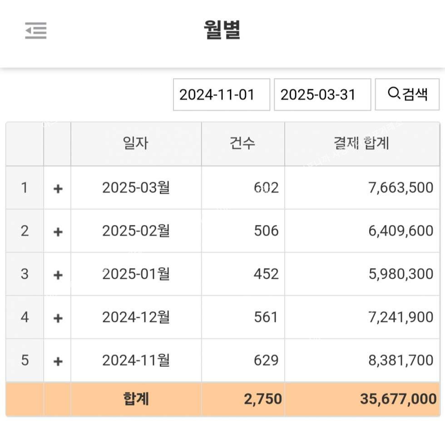Screen dimensions: 445x428
Task: Select the 2024-11월 date cell
Action: [x=136, y=360]
